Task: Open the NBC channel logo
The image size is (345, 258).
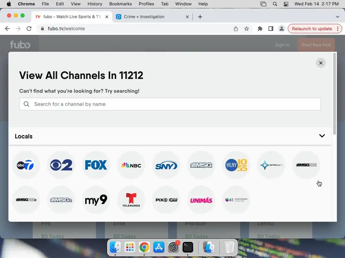Action: pos(131,165)
